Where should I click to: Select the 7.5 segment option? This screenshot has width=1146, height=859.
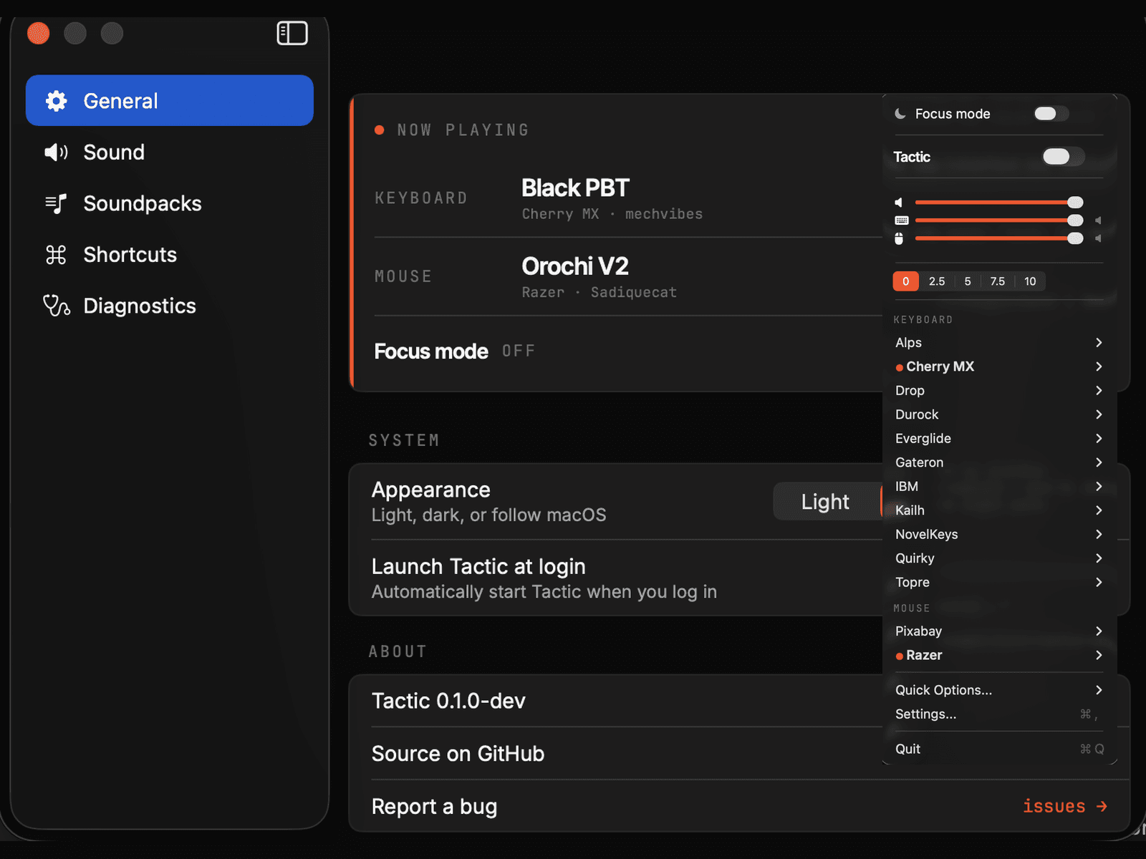998,281
